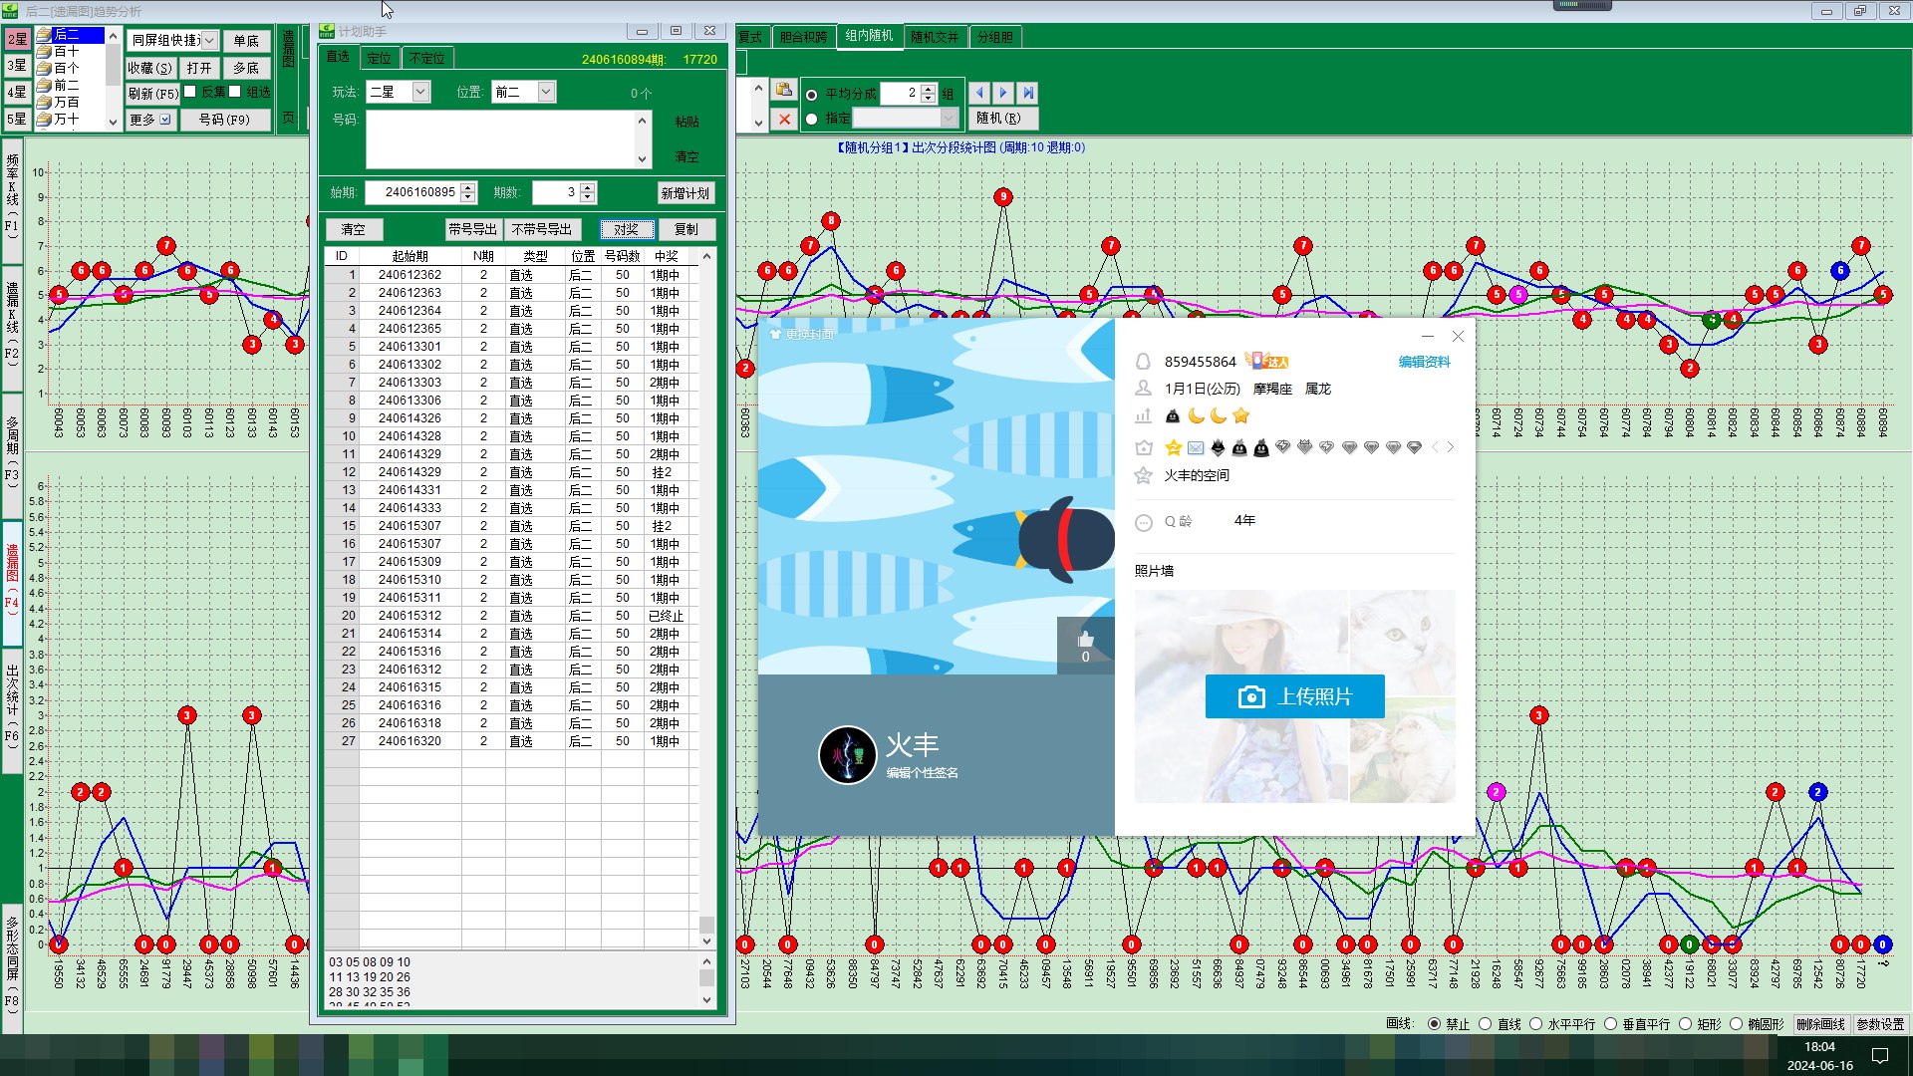Screen dimensions: 1913x1076
Task: Switch to the 定位 tab
Action: pyautogui.click(x=380, y=58)
